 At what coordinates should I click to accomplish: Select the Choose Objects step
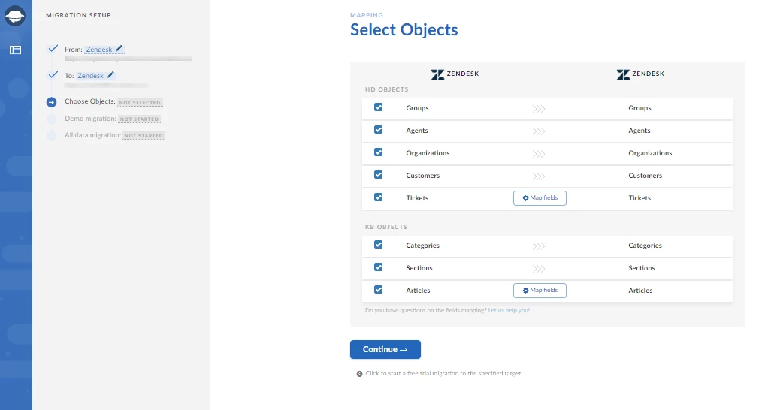[89, 101]
